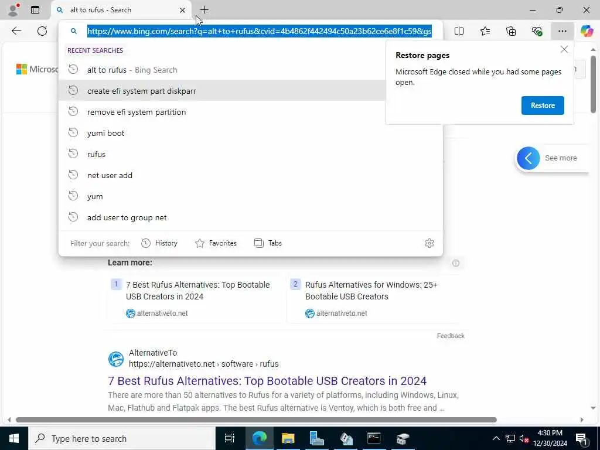The width and height of the screenshot is (600, 450).
Task: Click the AlternativeTo site icon in result
Action: pos(115,359)
